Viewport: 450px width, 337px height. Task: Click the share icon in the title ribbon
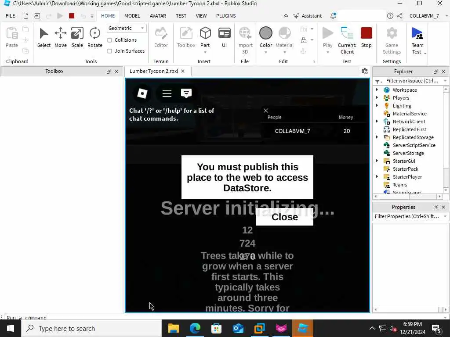point(399,16)
